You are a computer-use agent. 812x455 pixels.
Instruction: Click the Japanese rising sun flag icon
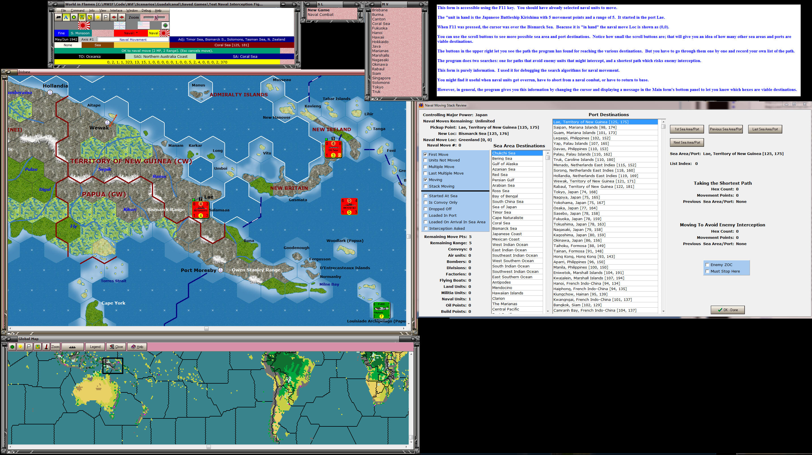[x=84, y=25]
